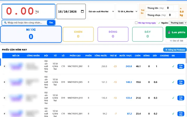Click the PHẦN CẠO column header
Screen dimensions: 187x117
click(x=75, y=56)
